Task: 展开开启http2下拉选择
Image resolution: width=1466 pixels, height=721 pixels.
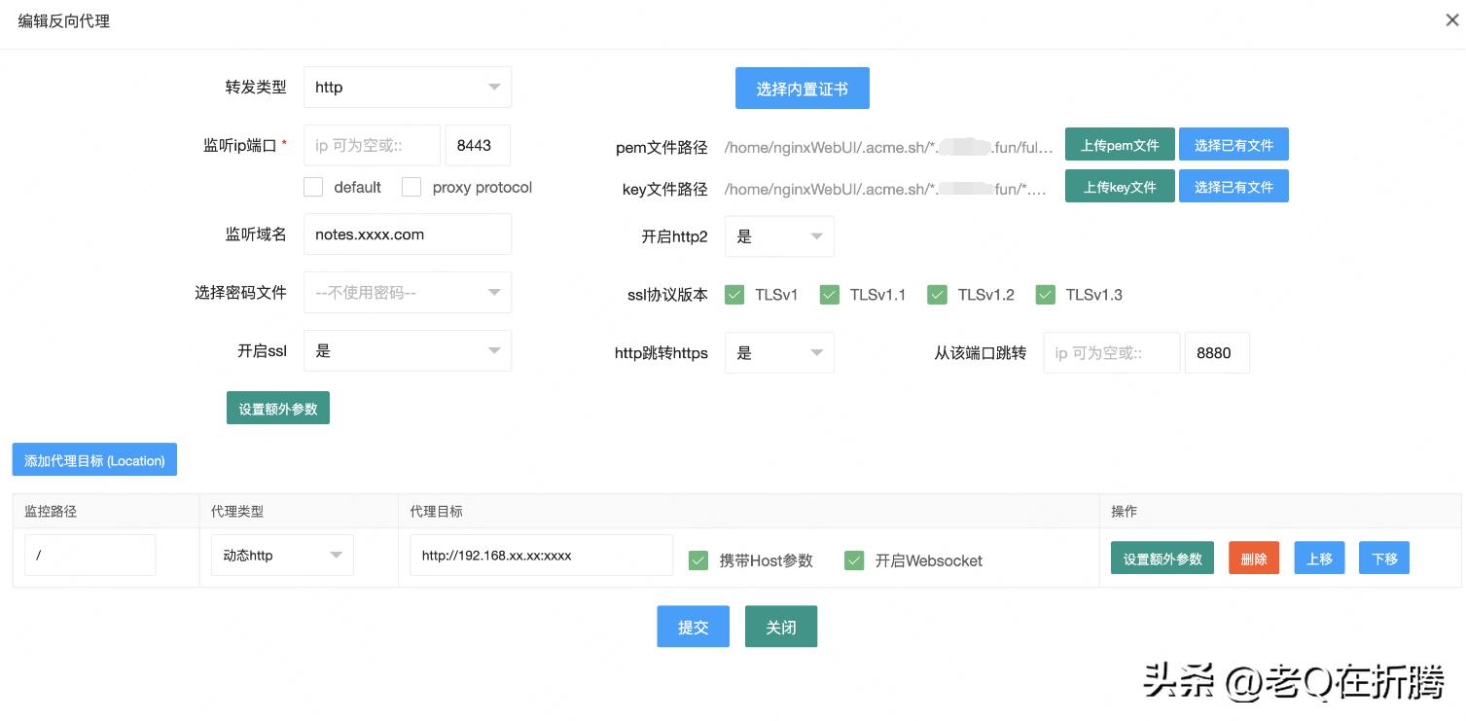Action: [778, 235]
